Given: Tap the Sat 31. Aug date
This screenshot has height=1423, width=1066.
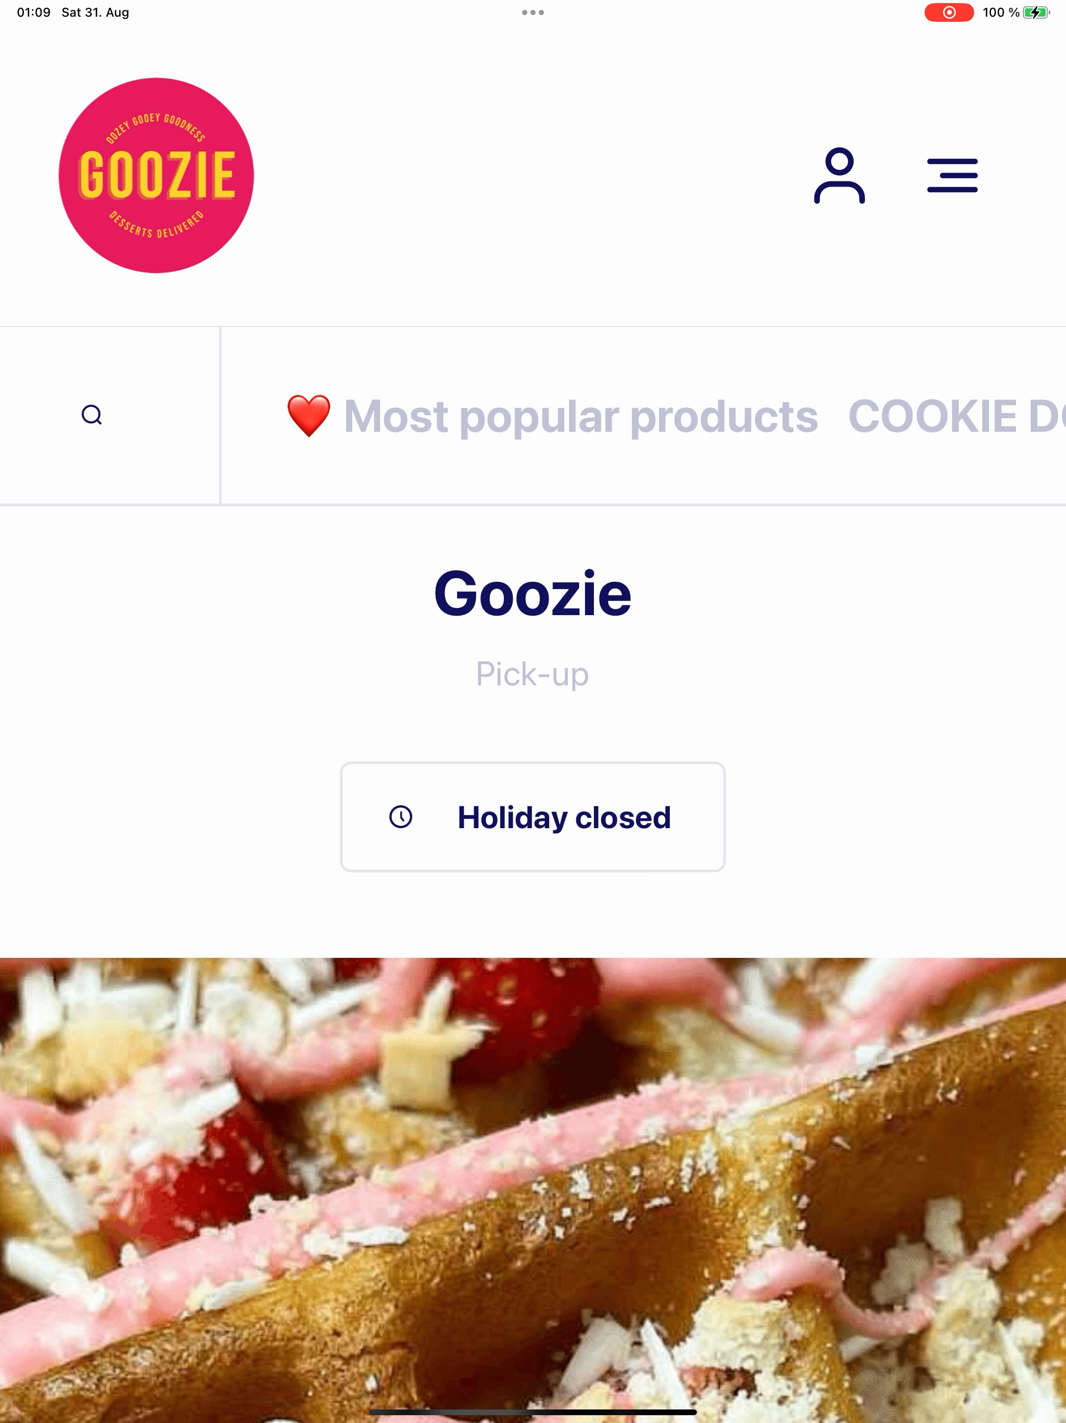Looking at the screenshot, I should (95, 12).
